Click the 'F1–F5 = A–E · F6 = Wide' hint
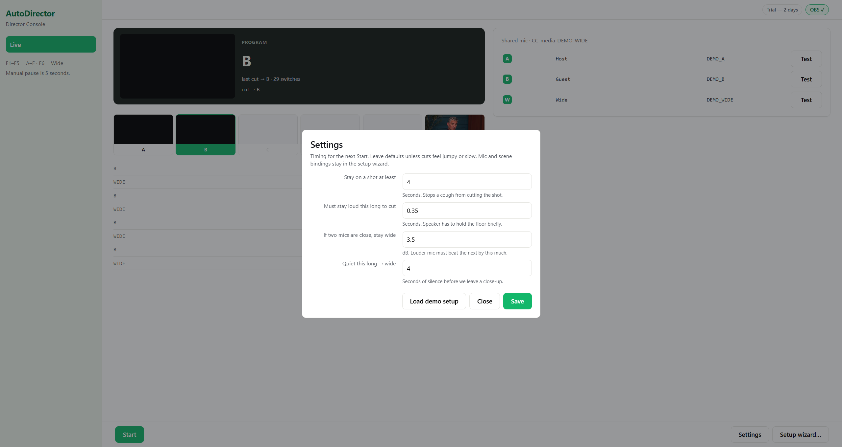This screenshot has width=842, height=447. (35, 63)
